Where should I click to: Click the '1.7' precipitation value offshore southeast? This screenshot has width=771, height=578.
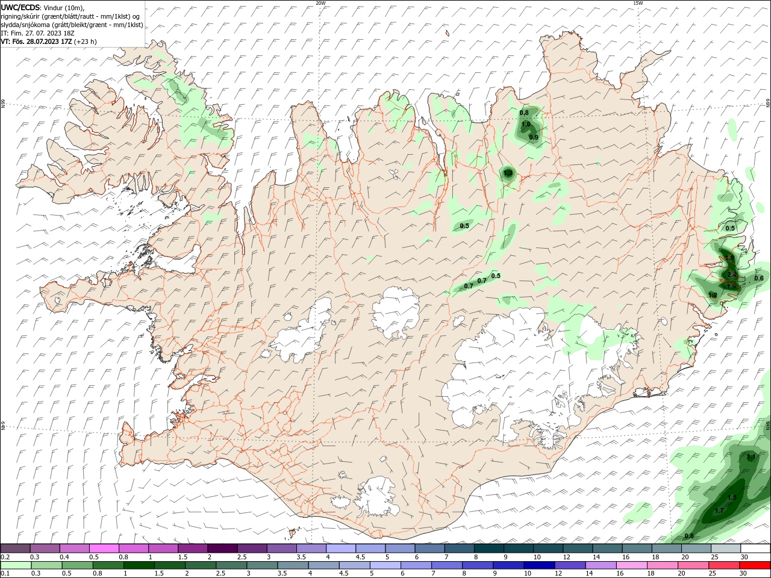[x=719, y=511]
